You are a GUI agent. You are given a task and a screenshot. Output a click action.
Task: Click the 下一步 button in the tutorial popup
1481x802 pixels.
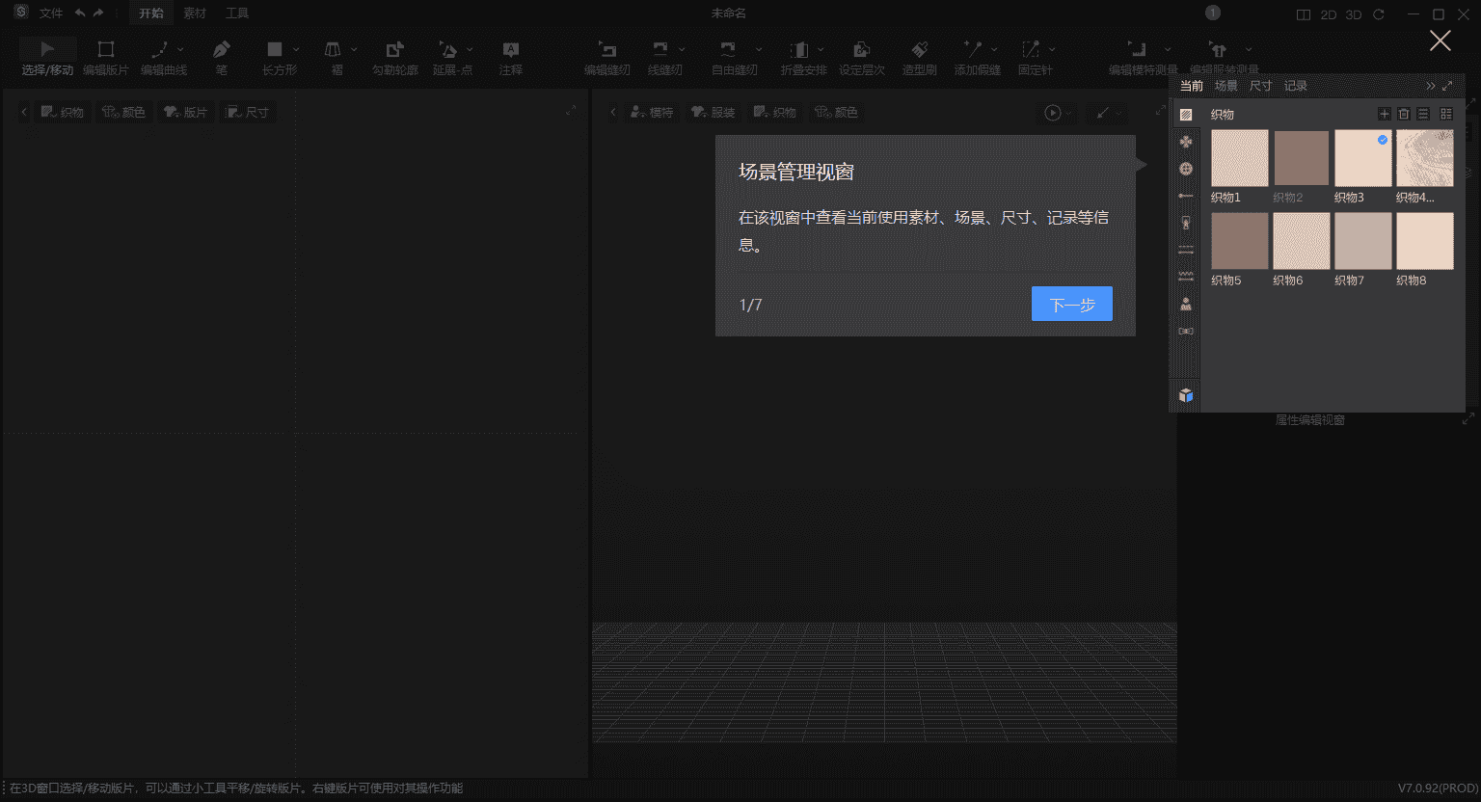[x=1071, y=304]
